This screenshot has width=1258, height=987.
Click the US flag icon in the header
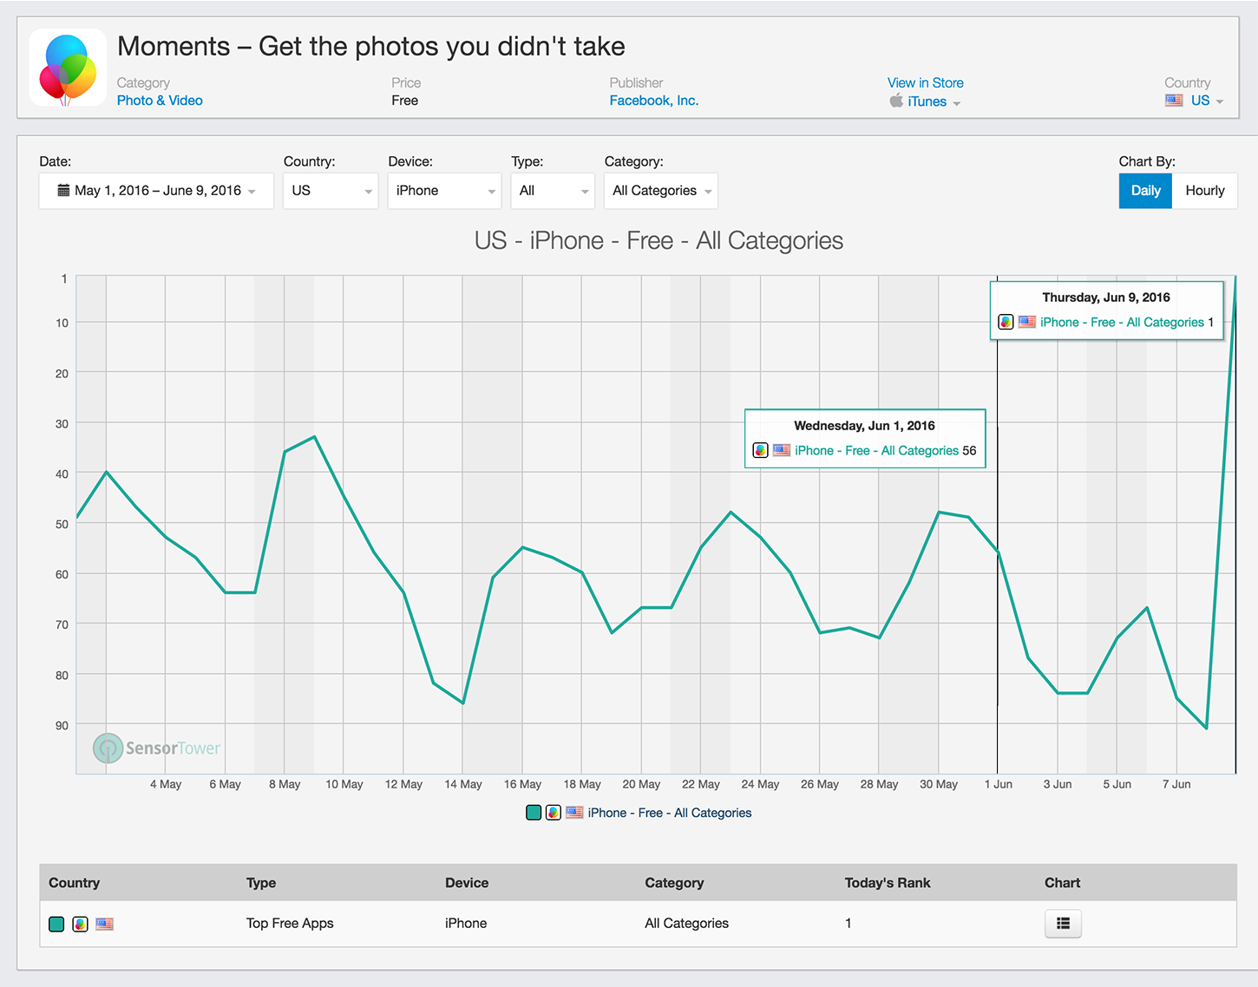pyautogui.click(x=1174, y=101)
